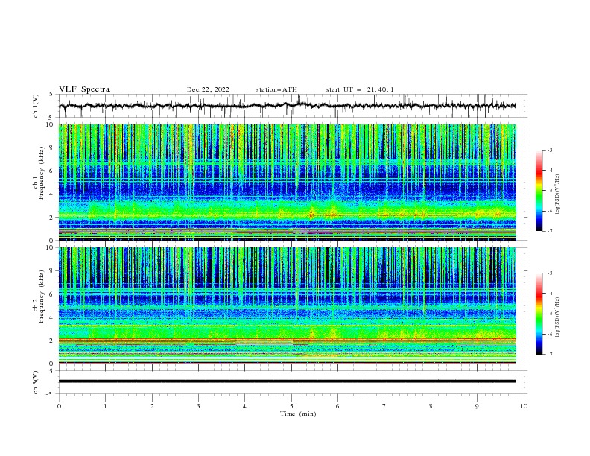Click the time axis tick label "7"

(384, 406)
